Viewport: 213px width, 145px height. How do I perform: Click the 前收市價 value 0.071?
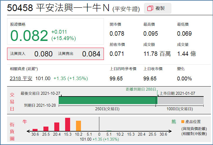point(117,54)
